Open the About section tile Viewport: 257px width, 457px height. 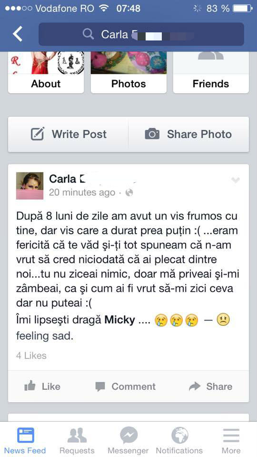pyautogui.click(x=46, y=72)
